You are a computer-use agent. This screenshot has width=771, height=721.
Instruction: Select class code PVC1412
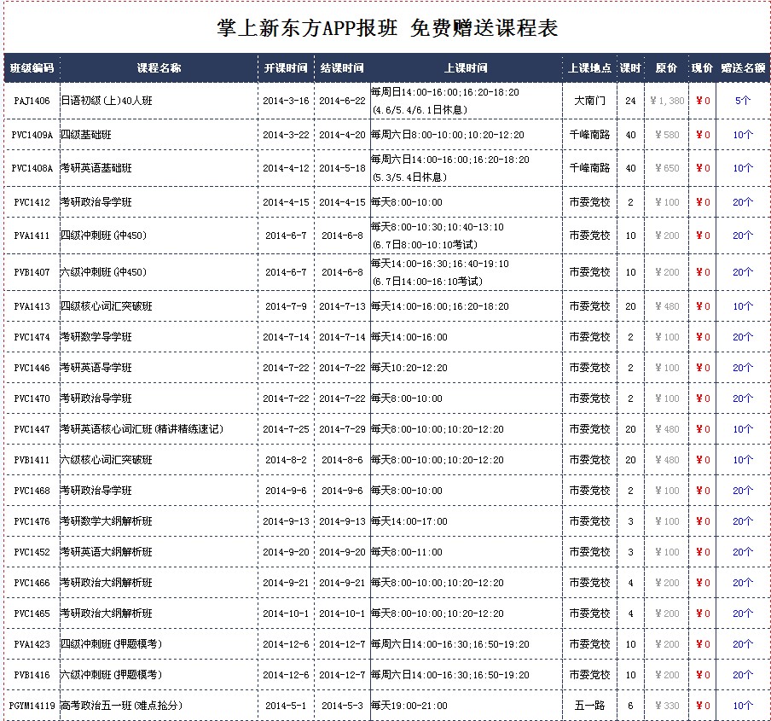coord(32,202)
